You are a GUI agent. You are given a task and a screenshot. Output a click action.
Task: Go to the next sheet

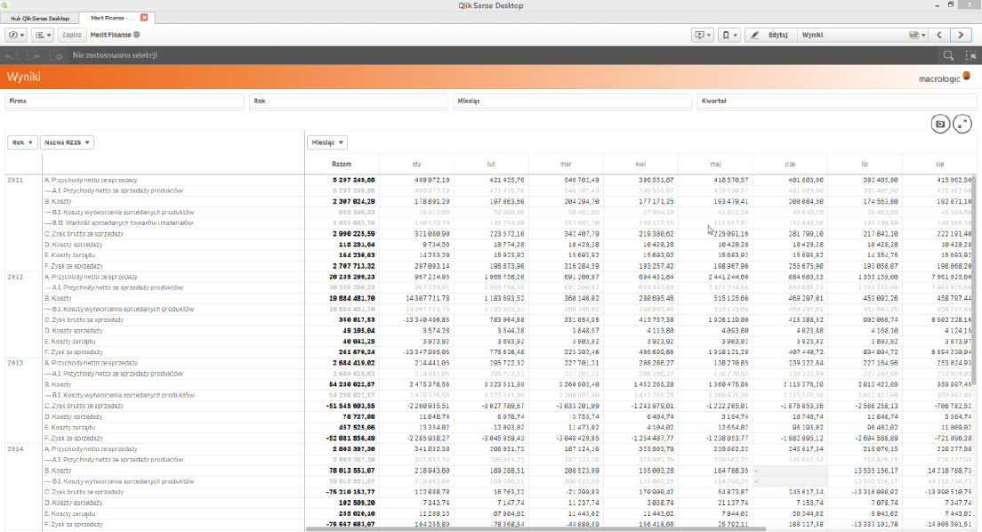point(961,35)
